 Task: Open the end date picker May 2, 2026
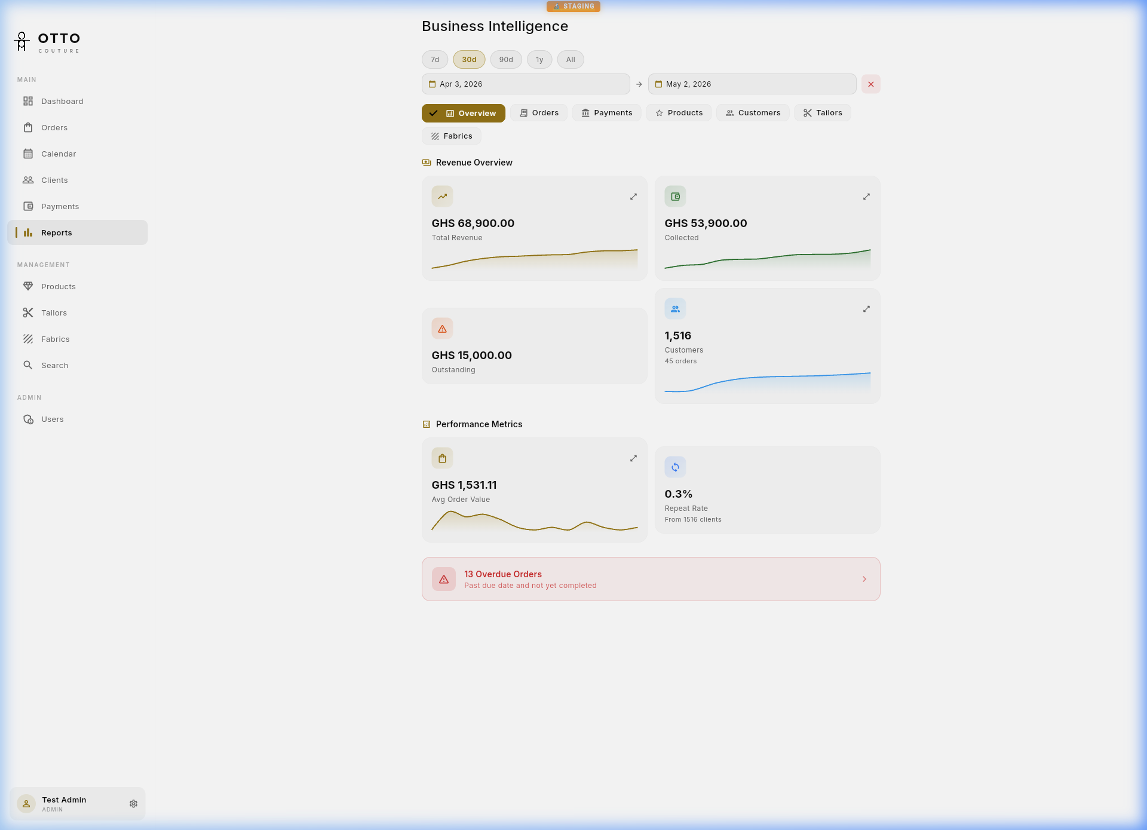(752, 84)
